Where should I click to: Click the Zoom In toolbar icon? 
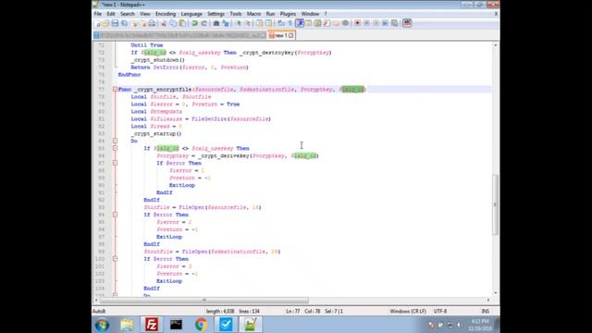[239, 23]
